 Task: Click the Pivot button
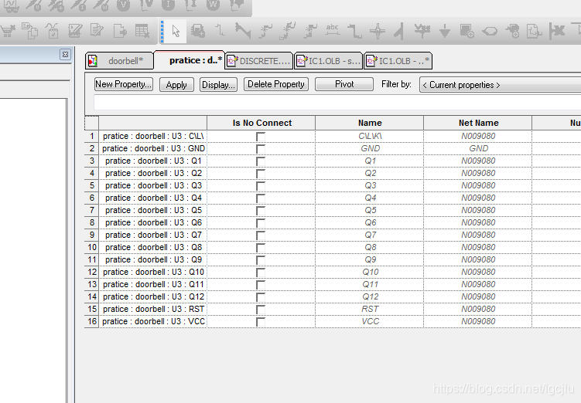click(344, 84)
